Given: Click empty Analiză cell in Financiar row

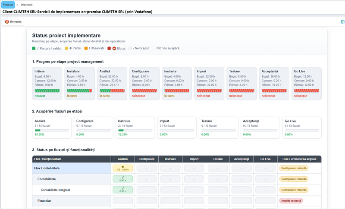Looking at the screenshot, I should [x=123, y=201].
